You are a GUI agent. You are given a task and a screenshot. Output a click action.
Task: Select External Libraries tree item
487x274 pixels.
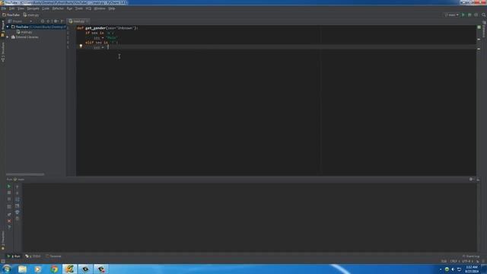[25, 37]
